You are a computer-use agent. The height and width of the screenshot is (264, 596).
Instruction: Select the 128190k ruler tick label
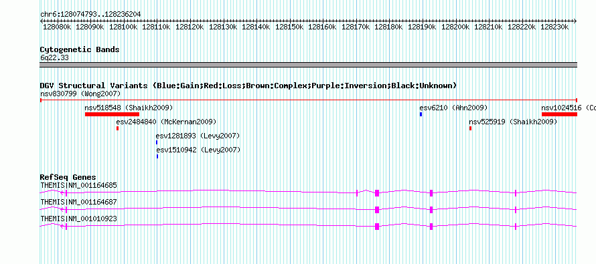423,27
